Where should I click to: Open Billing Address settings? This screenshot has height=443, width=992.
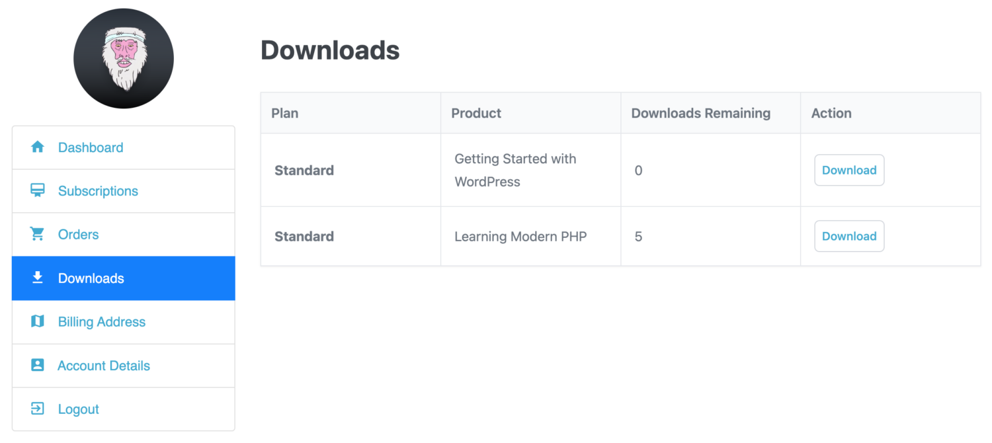(x=124, y=322)
